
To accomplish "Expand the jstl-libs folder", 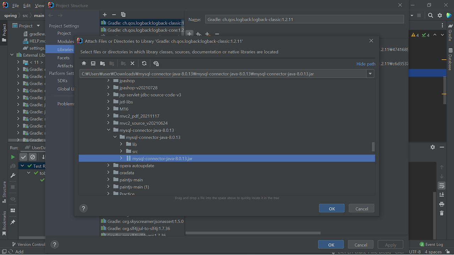I will coord(109,102).
